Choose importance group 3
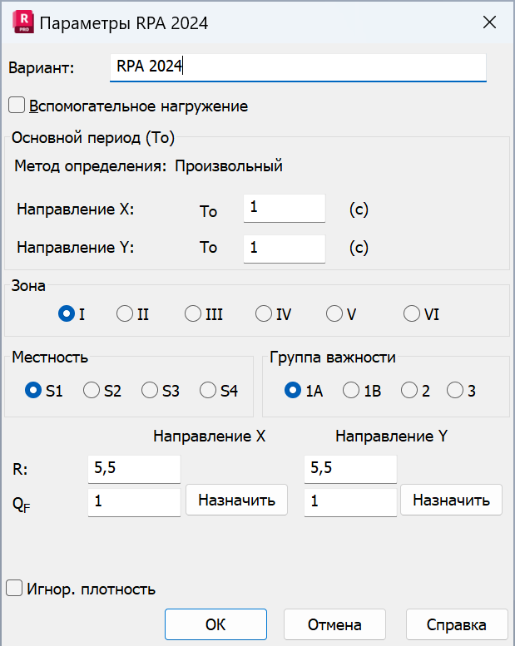Viewport: 515px width, 646px height. click(455, 390)
